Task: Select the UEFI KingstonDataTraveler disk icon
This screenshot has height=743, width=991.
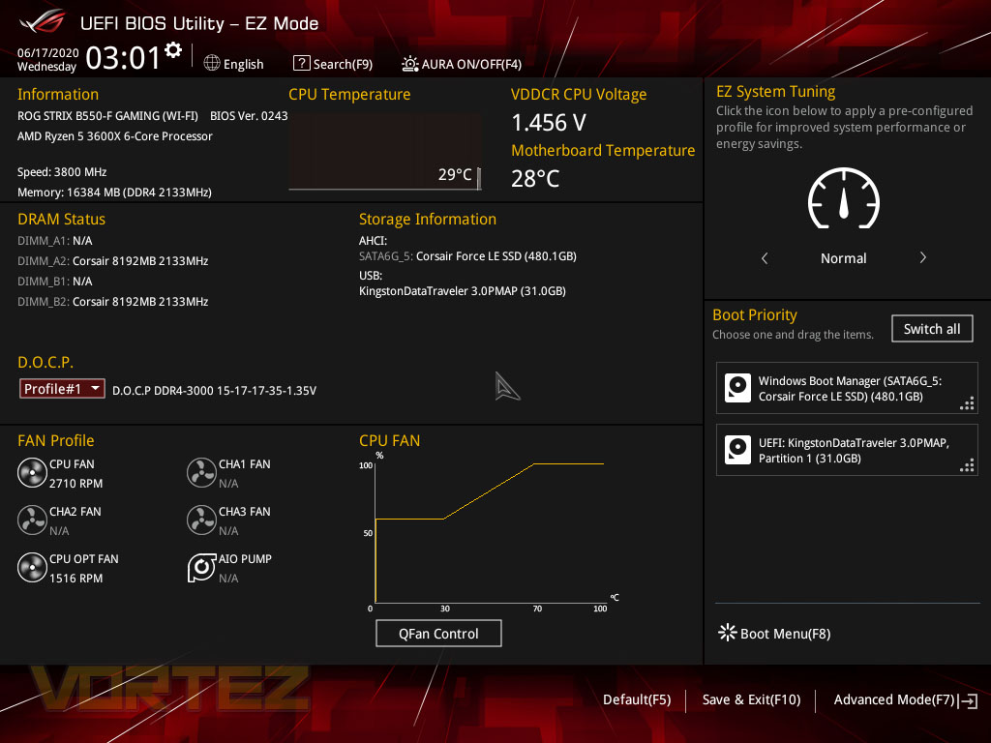Action: coord(737,450)
